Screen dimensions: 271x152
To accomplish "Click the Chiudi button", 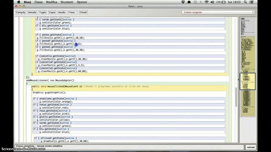I will 83,12.
